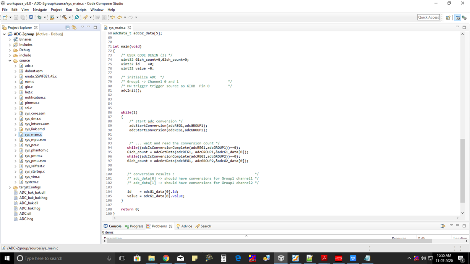470x264 pixels.
Task: Open Project Explorer view menu dropdown
Action: coord(83,27)
